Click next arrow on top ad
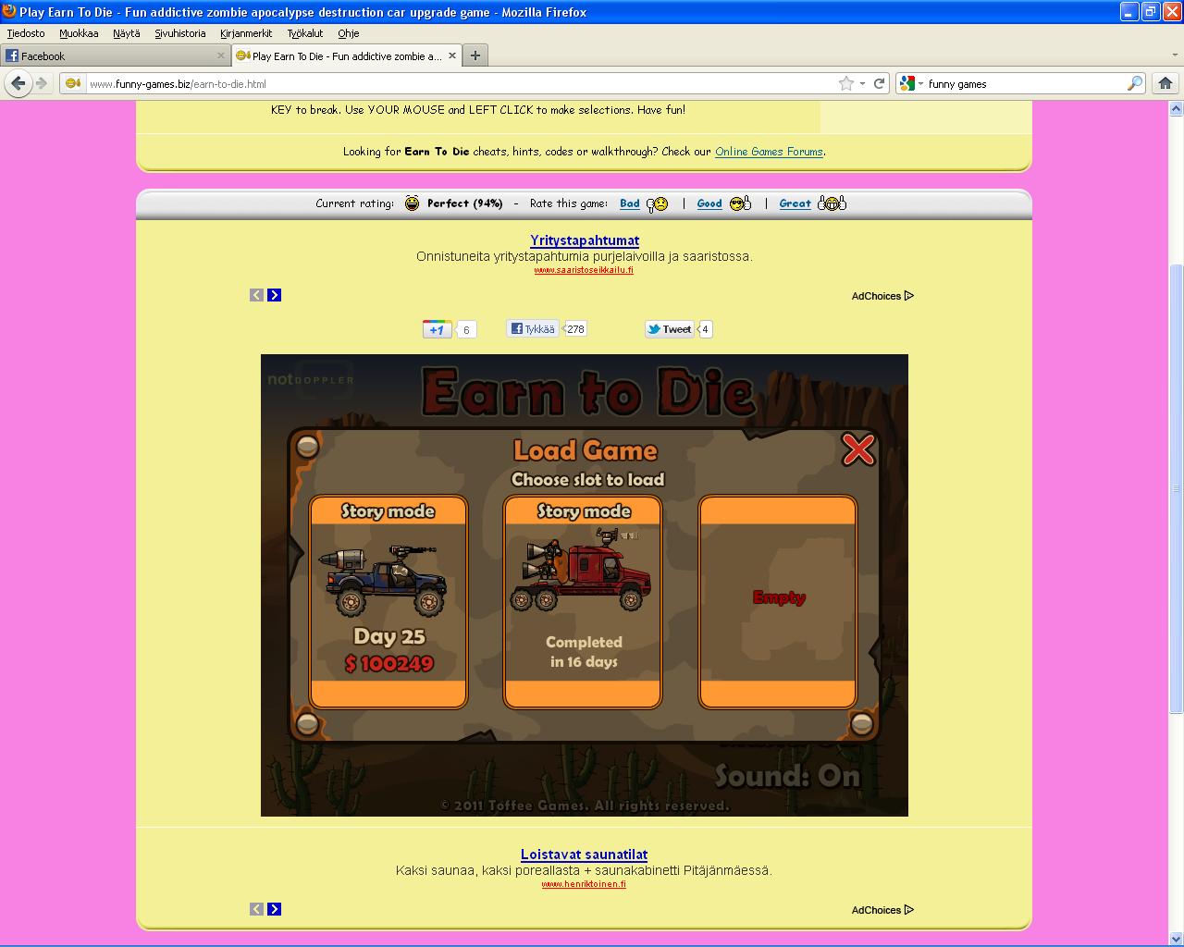 (x=274, y=295)
